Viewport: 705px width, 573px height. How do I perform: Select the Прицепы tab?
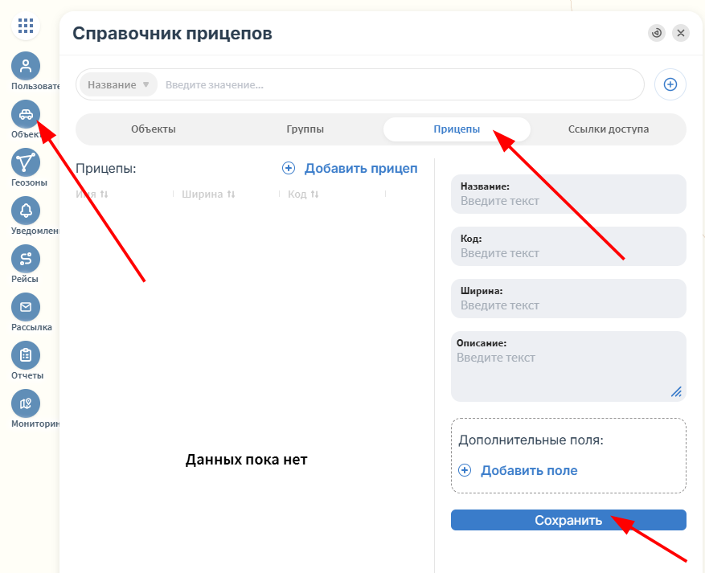(457, 129)
